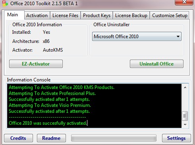Click 'Attempting To Activate Professional Plus.' console line
The height and width of the screenshot is (145, 195).
pyautogui.click(x=52, y=93)
